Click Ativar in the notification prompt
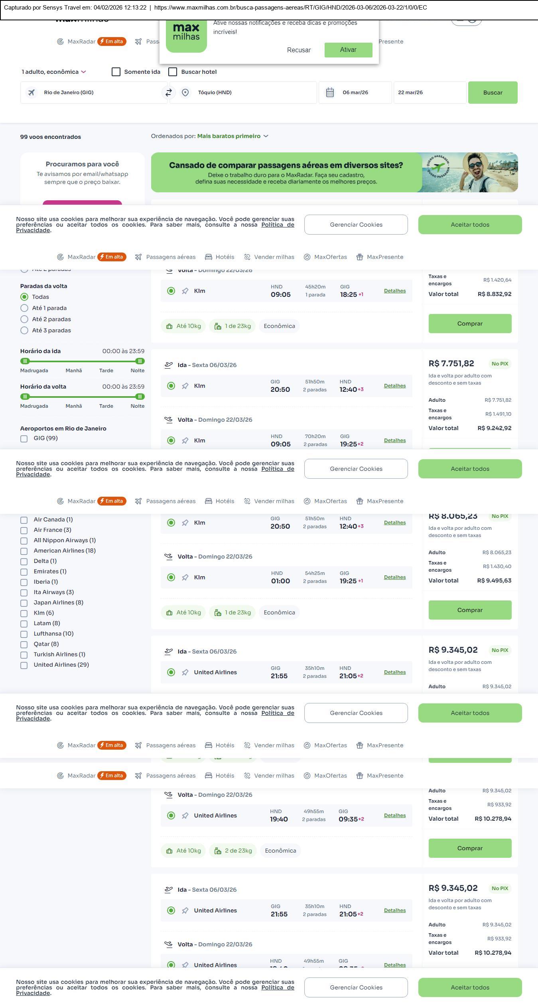Viewport: 538px width, 1007px height. click(x=348, y=50)
